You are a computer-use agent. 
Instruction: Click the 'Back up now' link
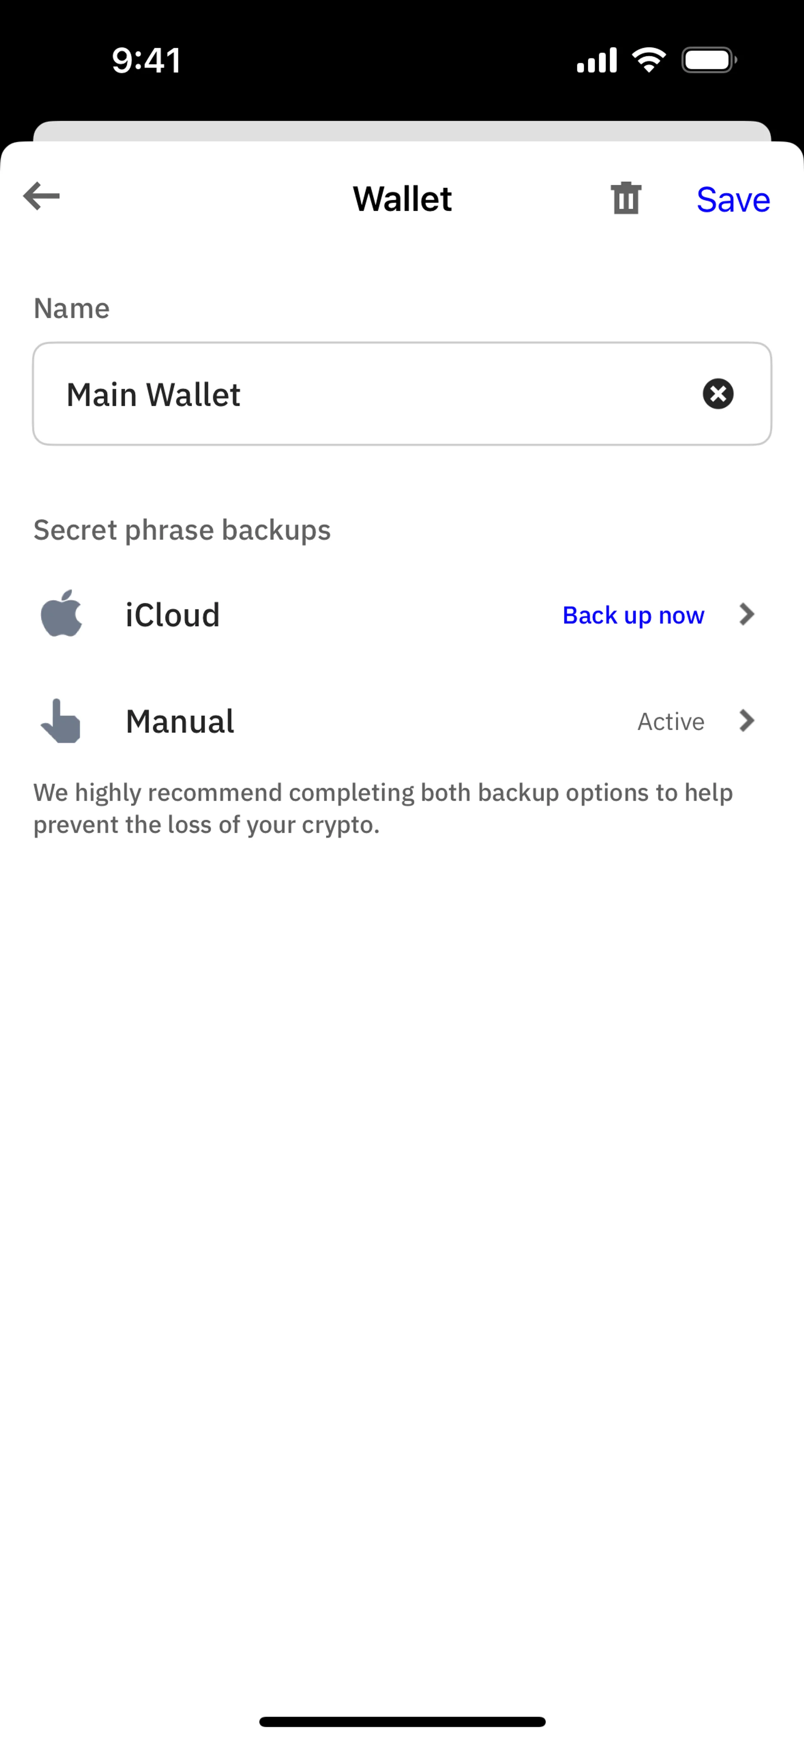pyautogui.click(x=633, y=615)
